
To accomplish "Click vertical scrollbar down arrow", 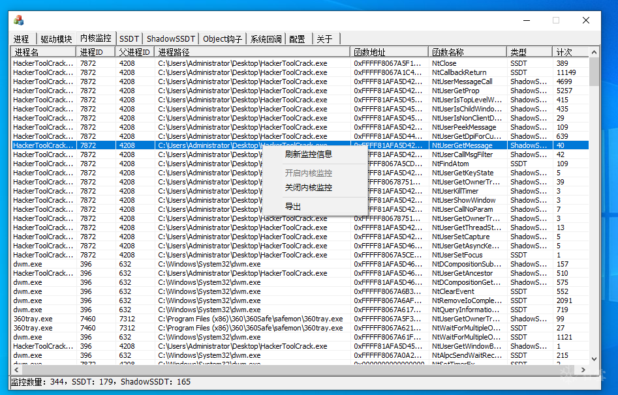I will pos(594,359).
